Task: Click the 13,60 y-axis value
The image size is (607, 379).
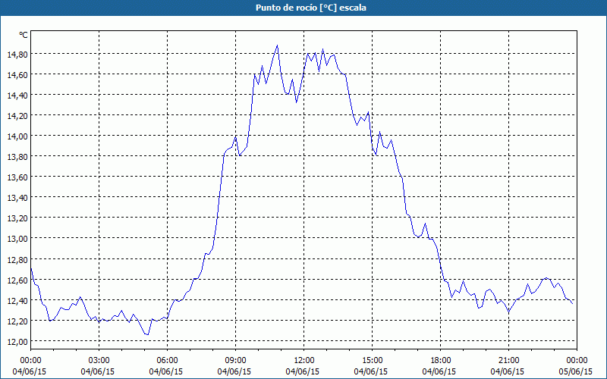Action: coord(17,177)
